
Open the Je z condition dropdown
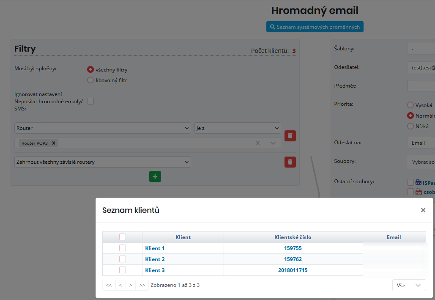coord(238,128)
